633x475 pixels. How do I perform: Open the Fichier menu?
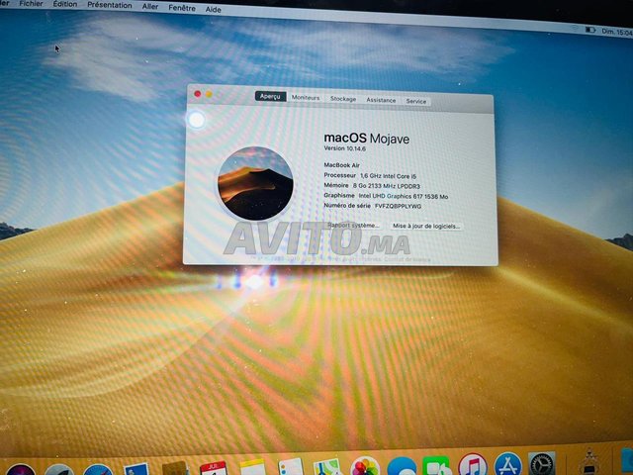pyautogui.click(x=31, y=5)
